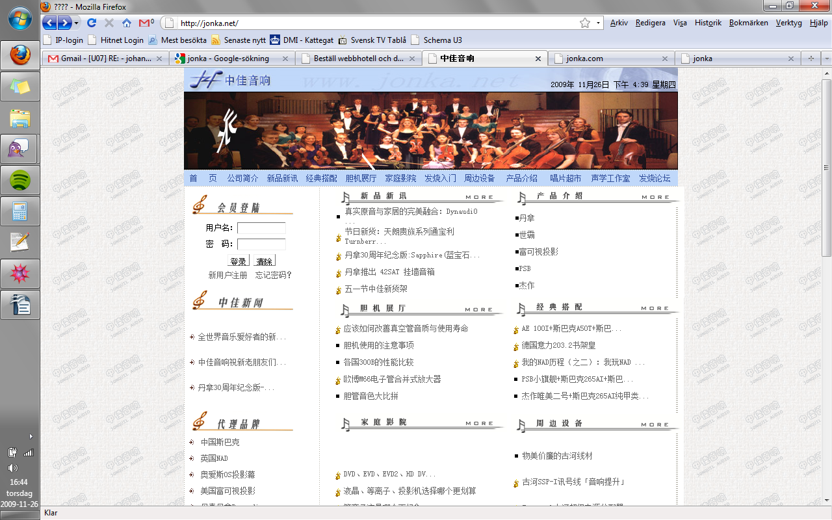Image resolution: width=832 pixels, height=520 pixels.
Task: Open the IP-login bookmark
Action: tap(63, 40)
